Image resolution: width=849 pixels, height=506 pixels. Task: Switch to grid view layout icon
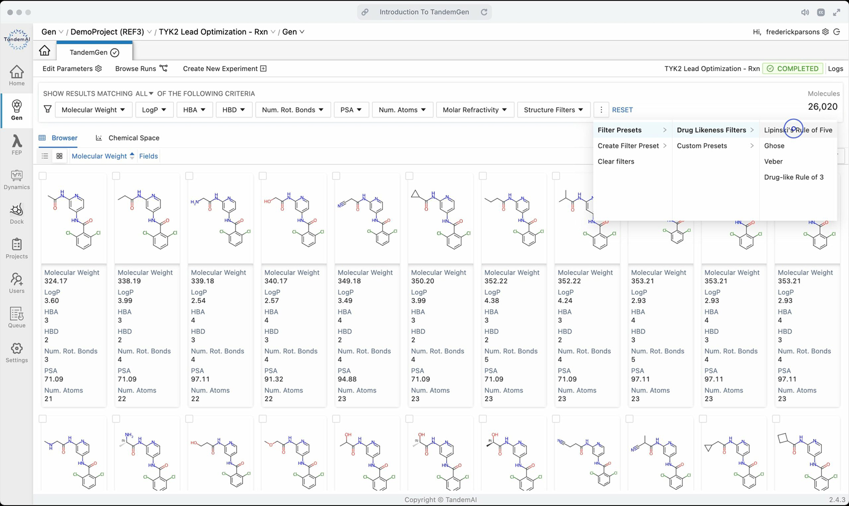tap(60, 156)
